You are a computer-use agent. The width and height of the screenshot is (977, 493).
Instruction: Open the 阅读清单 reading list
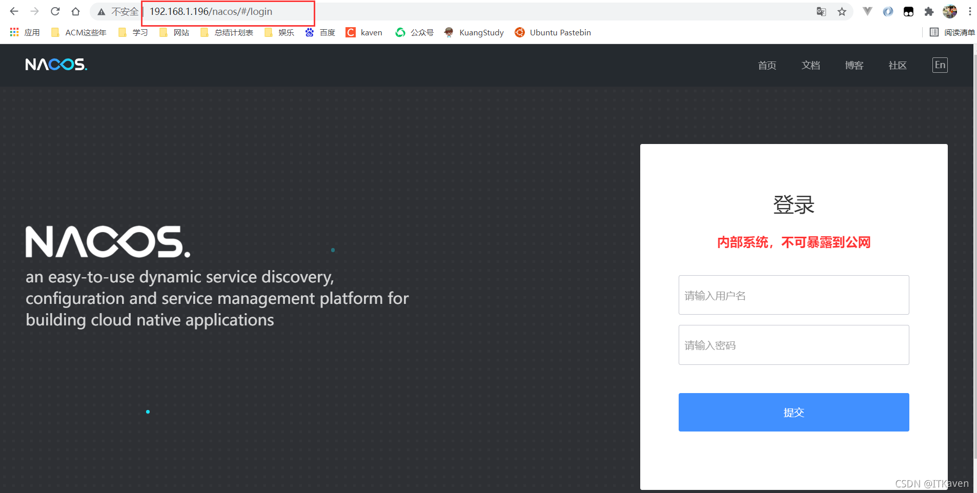[x=952, y=32]
